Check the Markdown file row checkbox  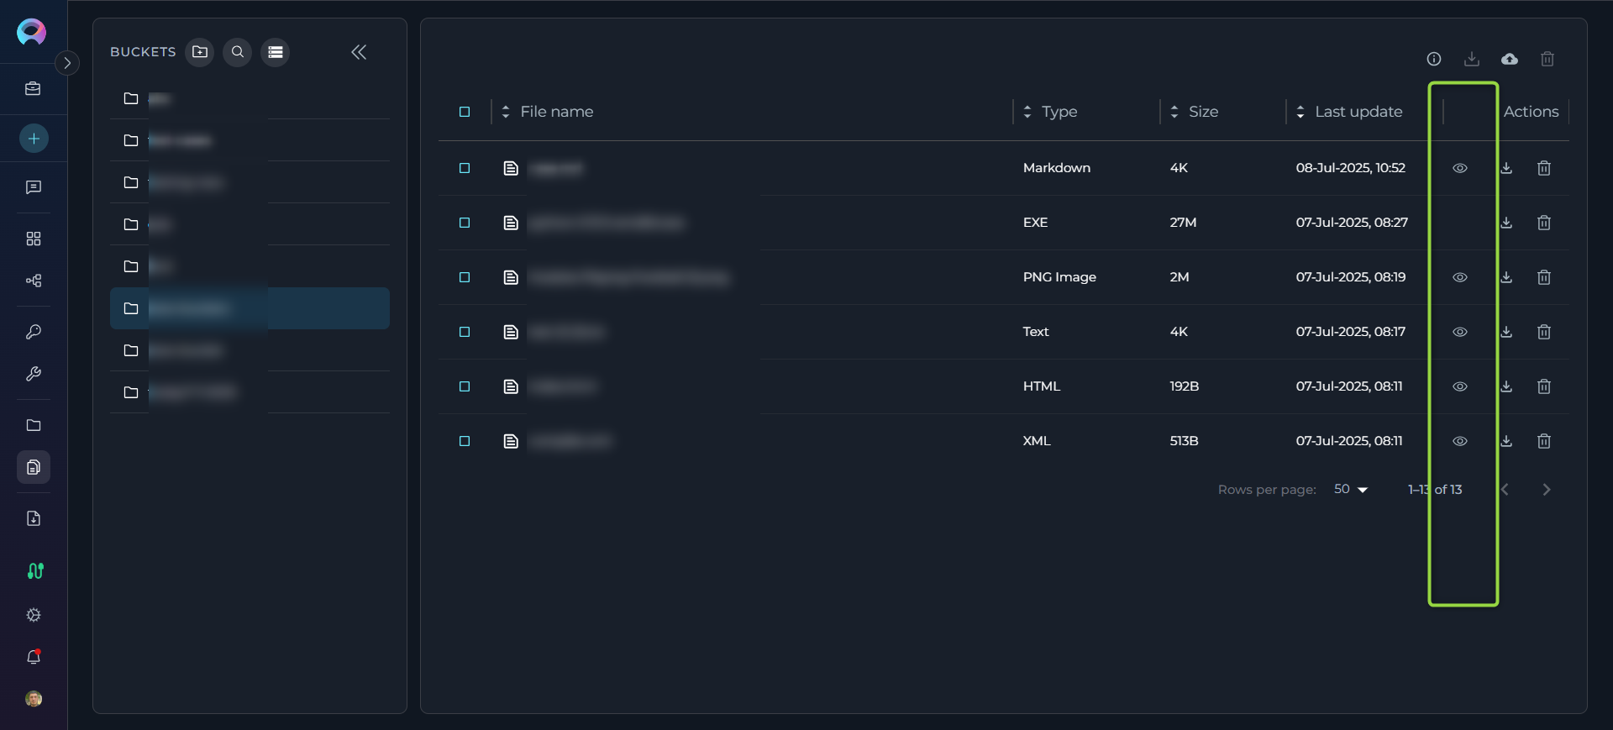(x=465, y=168)
